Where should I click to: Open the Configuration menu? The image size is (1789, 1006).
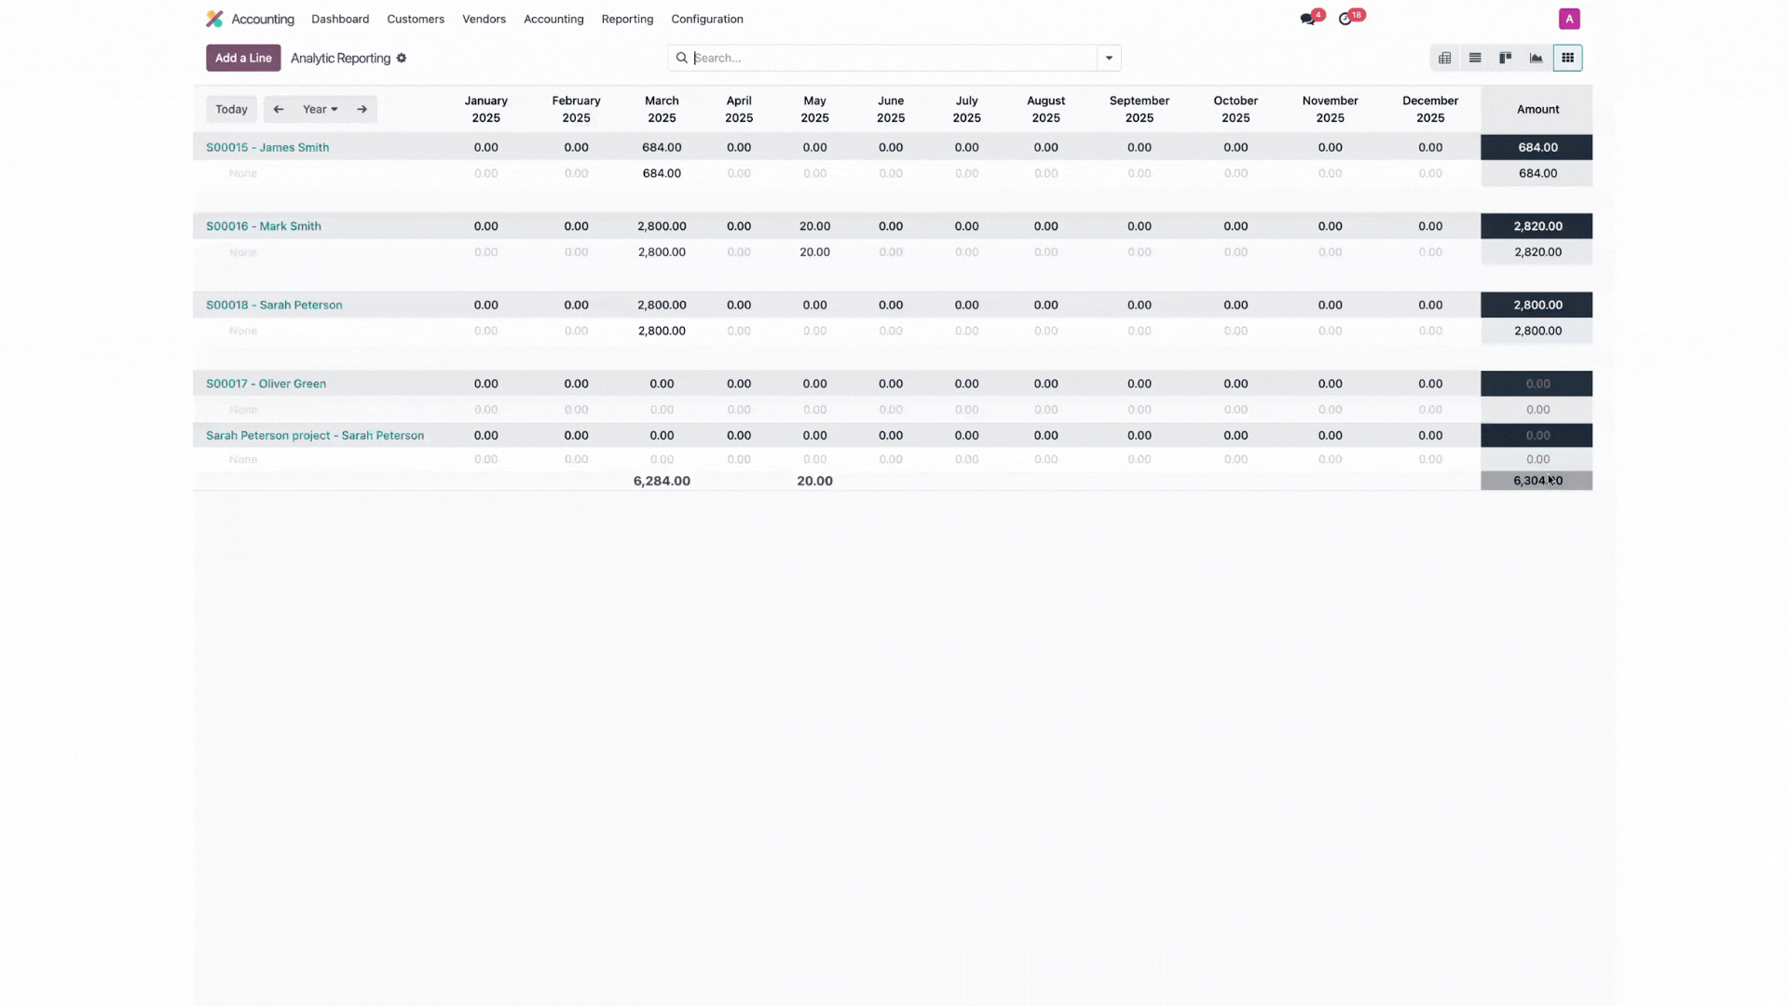(707, 19)
